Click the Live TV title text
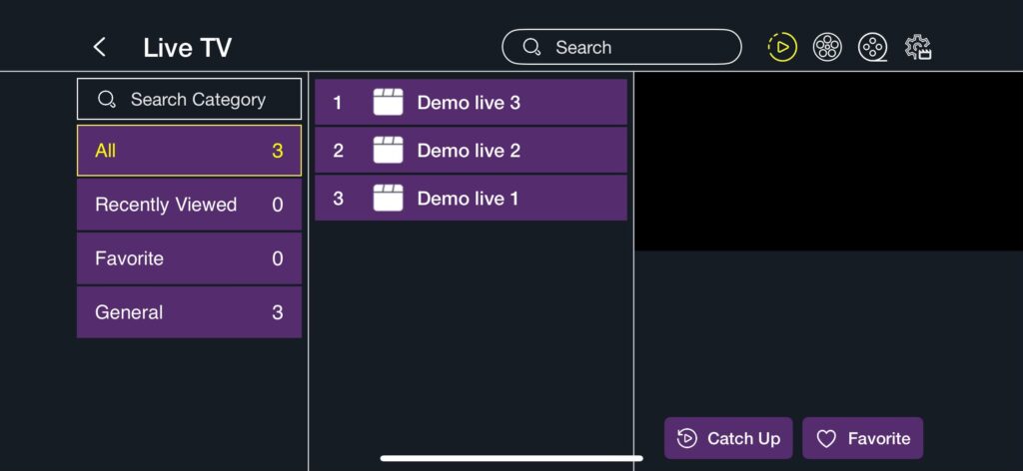 point(187,48)
